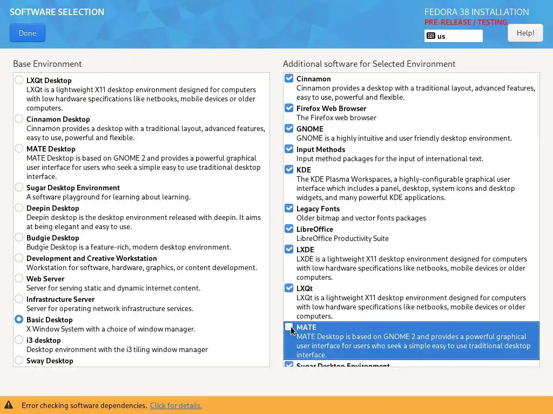Toggle the KDE add-on checkbox
Viewport: 553px width, 414px height.
pos(289,169)
